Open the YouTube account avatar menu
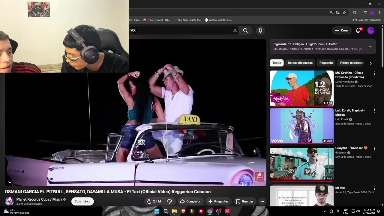Image resolution: width=384 pixels, height=216 pixels. (371, 30)
